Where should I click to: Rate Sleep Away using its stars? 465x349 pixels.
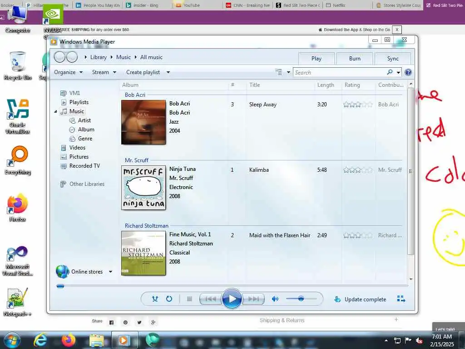[358, 105]
